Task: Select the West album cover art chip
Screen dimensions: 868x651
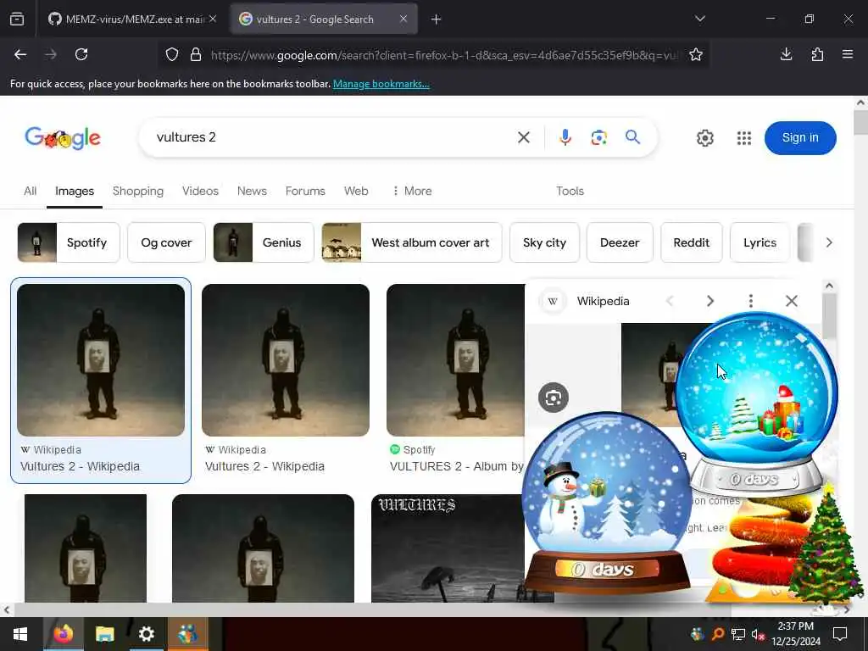Action: 412,242
